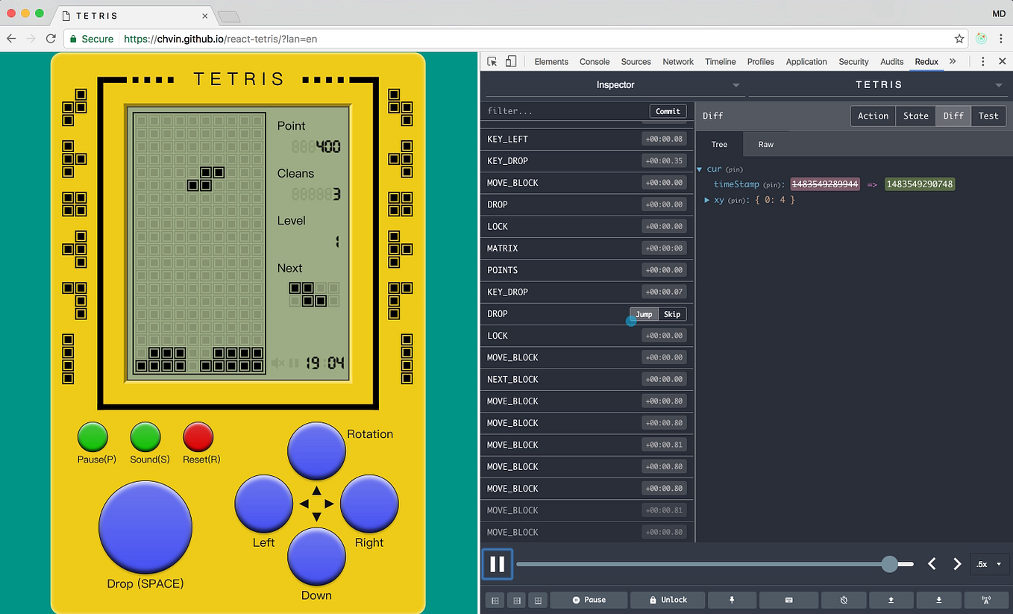Open the .5x playback speed dropdown
Screen dimensions: 1013x614
989,564
